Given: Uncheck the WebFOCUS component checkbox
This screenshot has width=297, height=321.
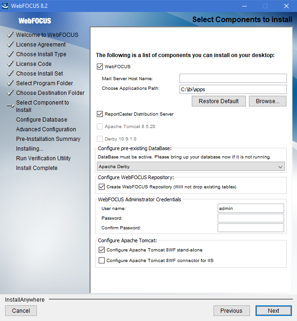Looking at the screenshot, I should 100,66.
